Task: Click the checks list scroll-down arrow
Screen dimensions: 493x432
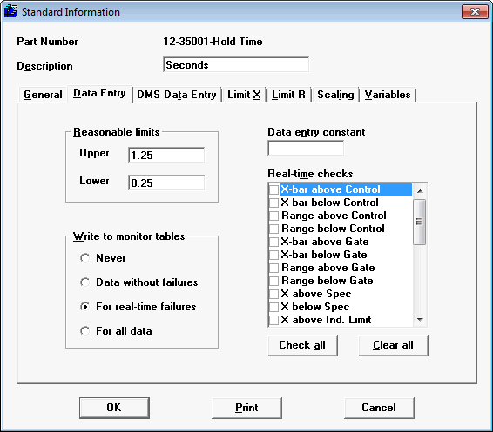Action: [x=420, y=320]
